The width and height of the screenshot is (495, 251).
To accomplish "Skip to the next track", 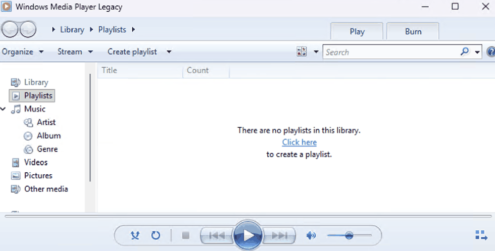I will coord(279,236).
